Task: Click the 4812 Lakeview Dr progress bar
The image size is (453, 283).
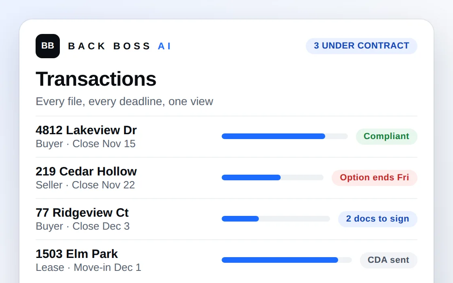Action: (285, 136)
